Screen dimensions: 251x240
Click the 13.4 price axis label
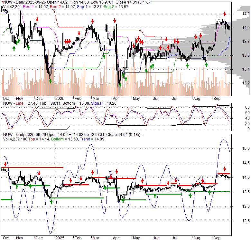246,69
